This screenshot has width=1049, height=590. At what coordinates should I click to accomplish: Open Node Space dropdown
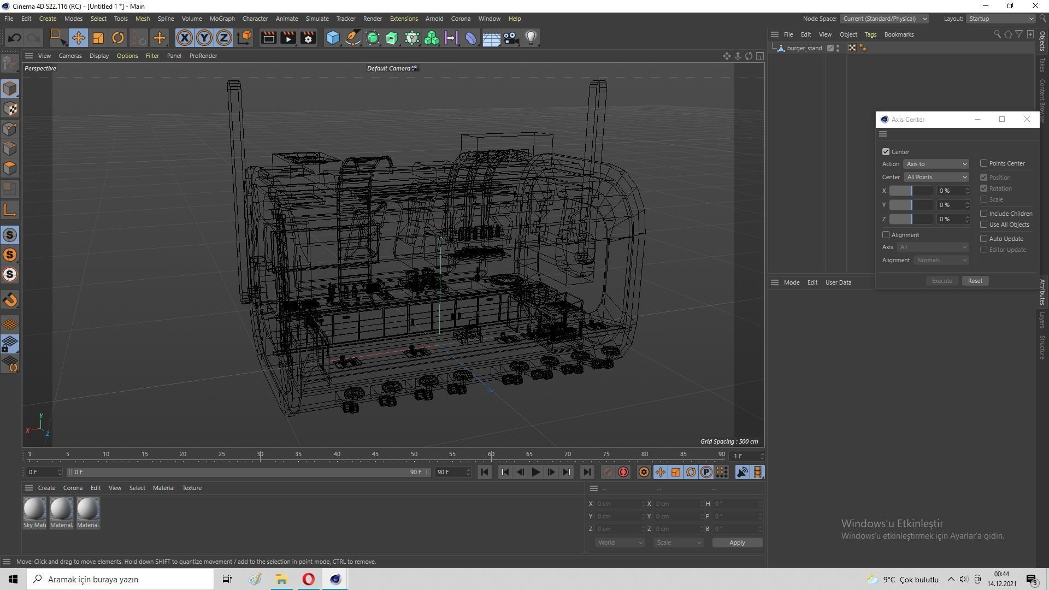(x=884, y=19)
